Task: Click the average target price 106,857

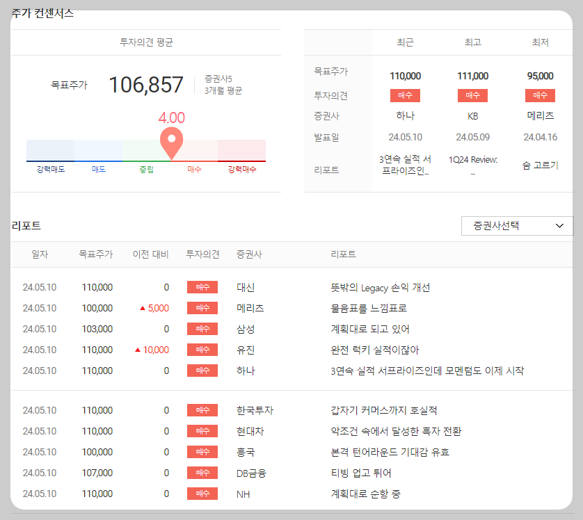Action: point(146,85)
